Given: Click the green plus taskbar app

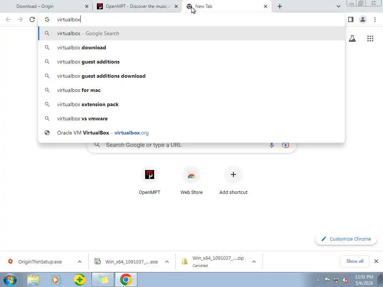Looking at the screenshot, I should [x=80, y=280].
